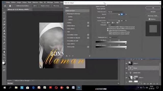Enable Lueur externe effect checkbox
The height and width of the screenshot is (91, 163).
(66, 44)
